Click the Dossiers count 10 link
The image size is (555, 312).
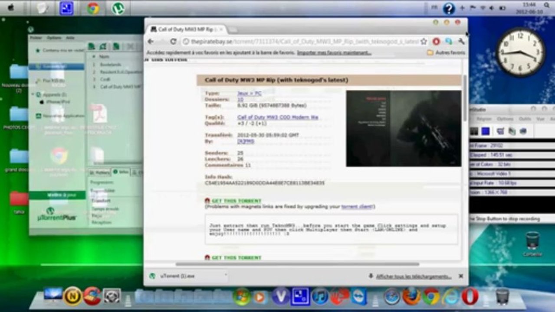point(240,99)
